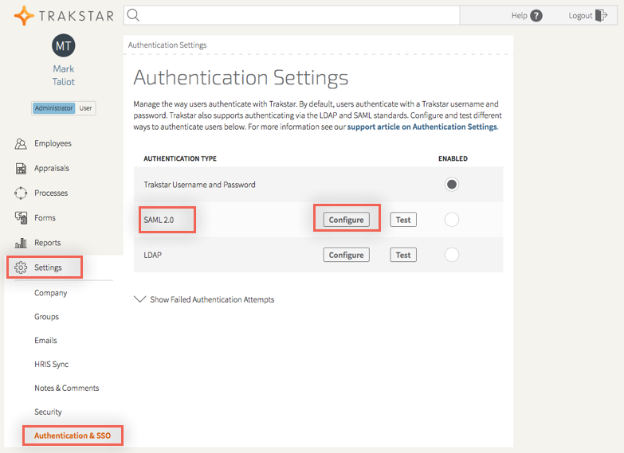Open the HRIS Sync settings page
This screenshot has height=453, width=624.
click(x=51, y=365)
